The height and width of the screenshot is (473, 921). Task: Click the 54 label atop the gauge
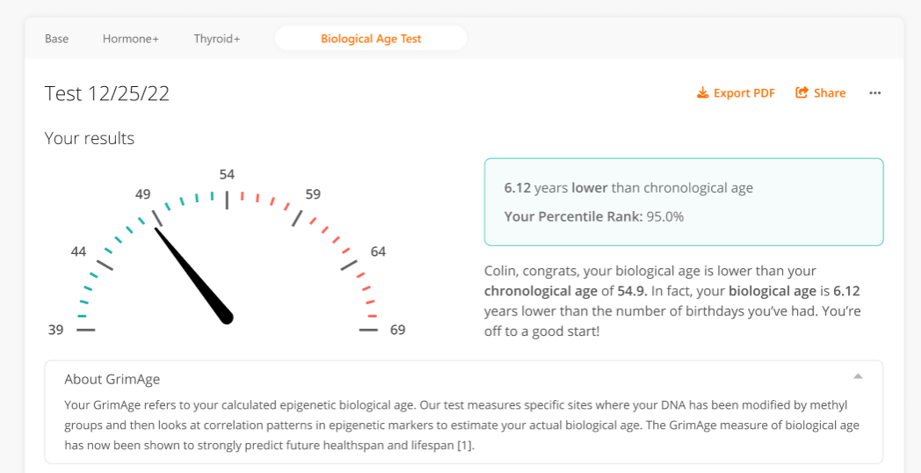227,174
